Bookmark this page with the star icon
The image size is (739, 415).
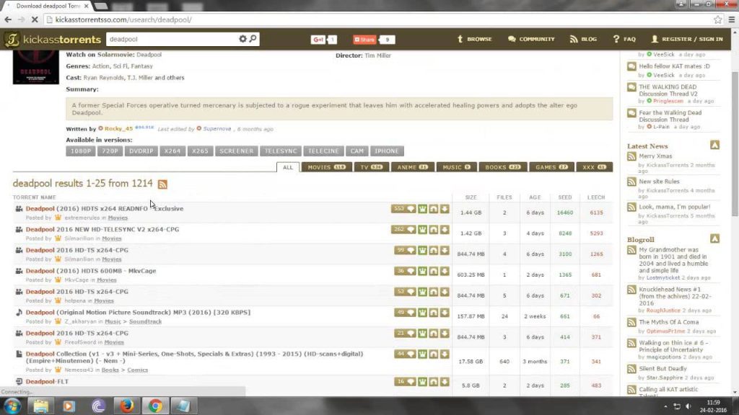718,19
